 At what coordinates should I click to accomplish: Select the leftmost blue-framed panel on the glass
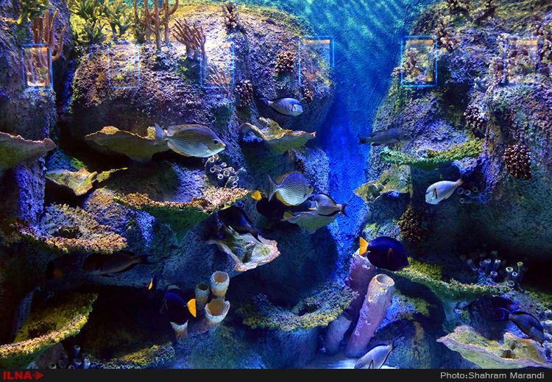tap(37, 66)
